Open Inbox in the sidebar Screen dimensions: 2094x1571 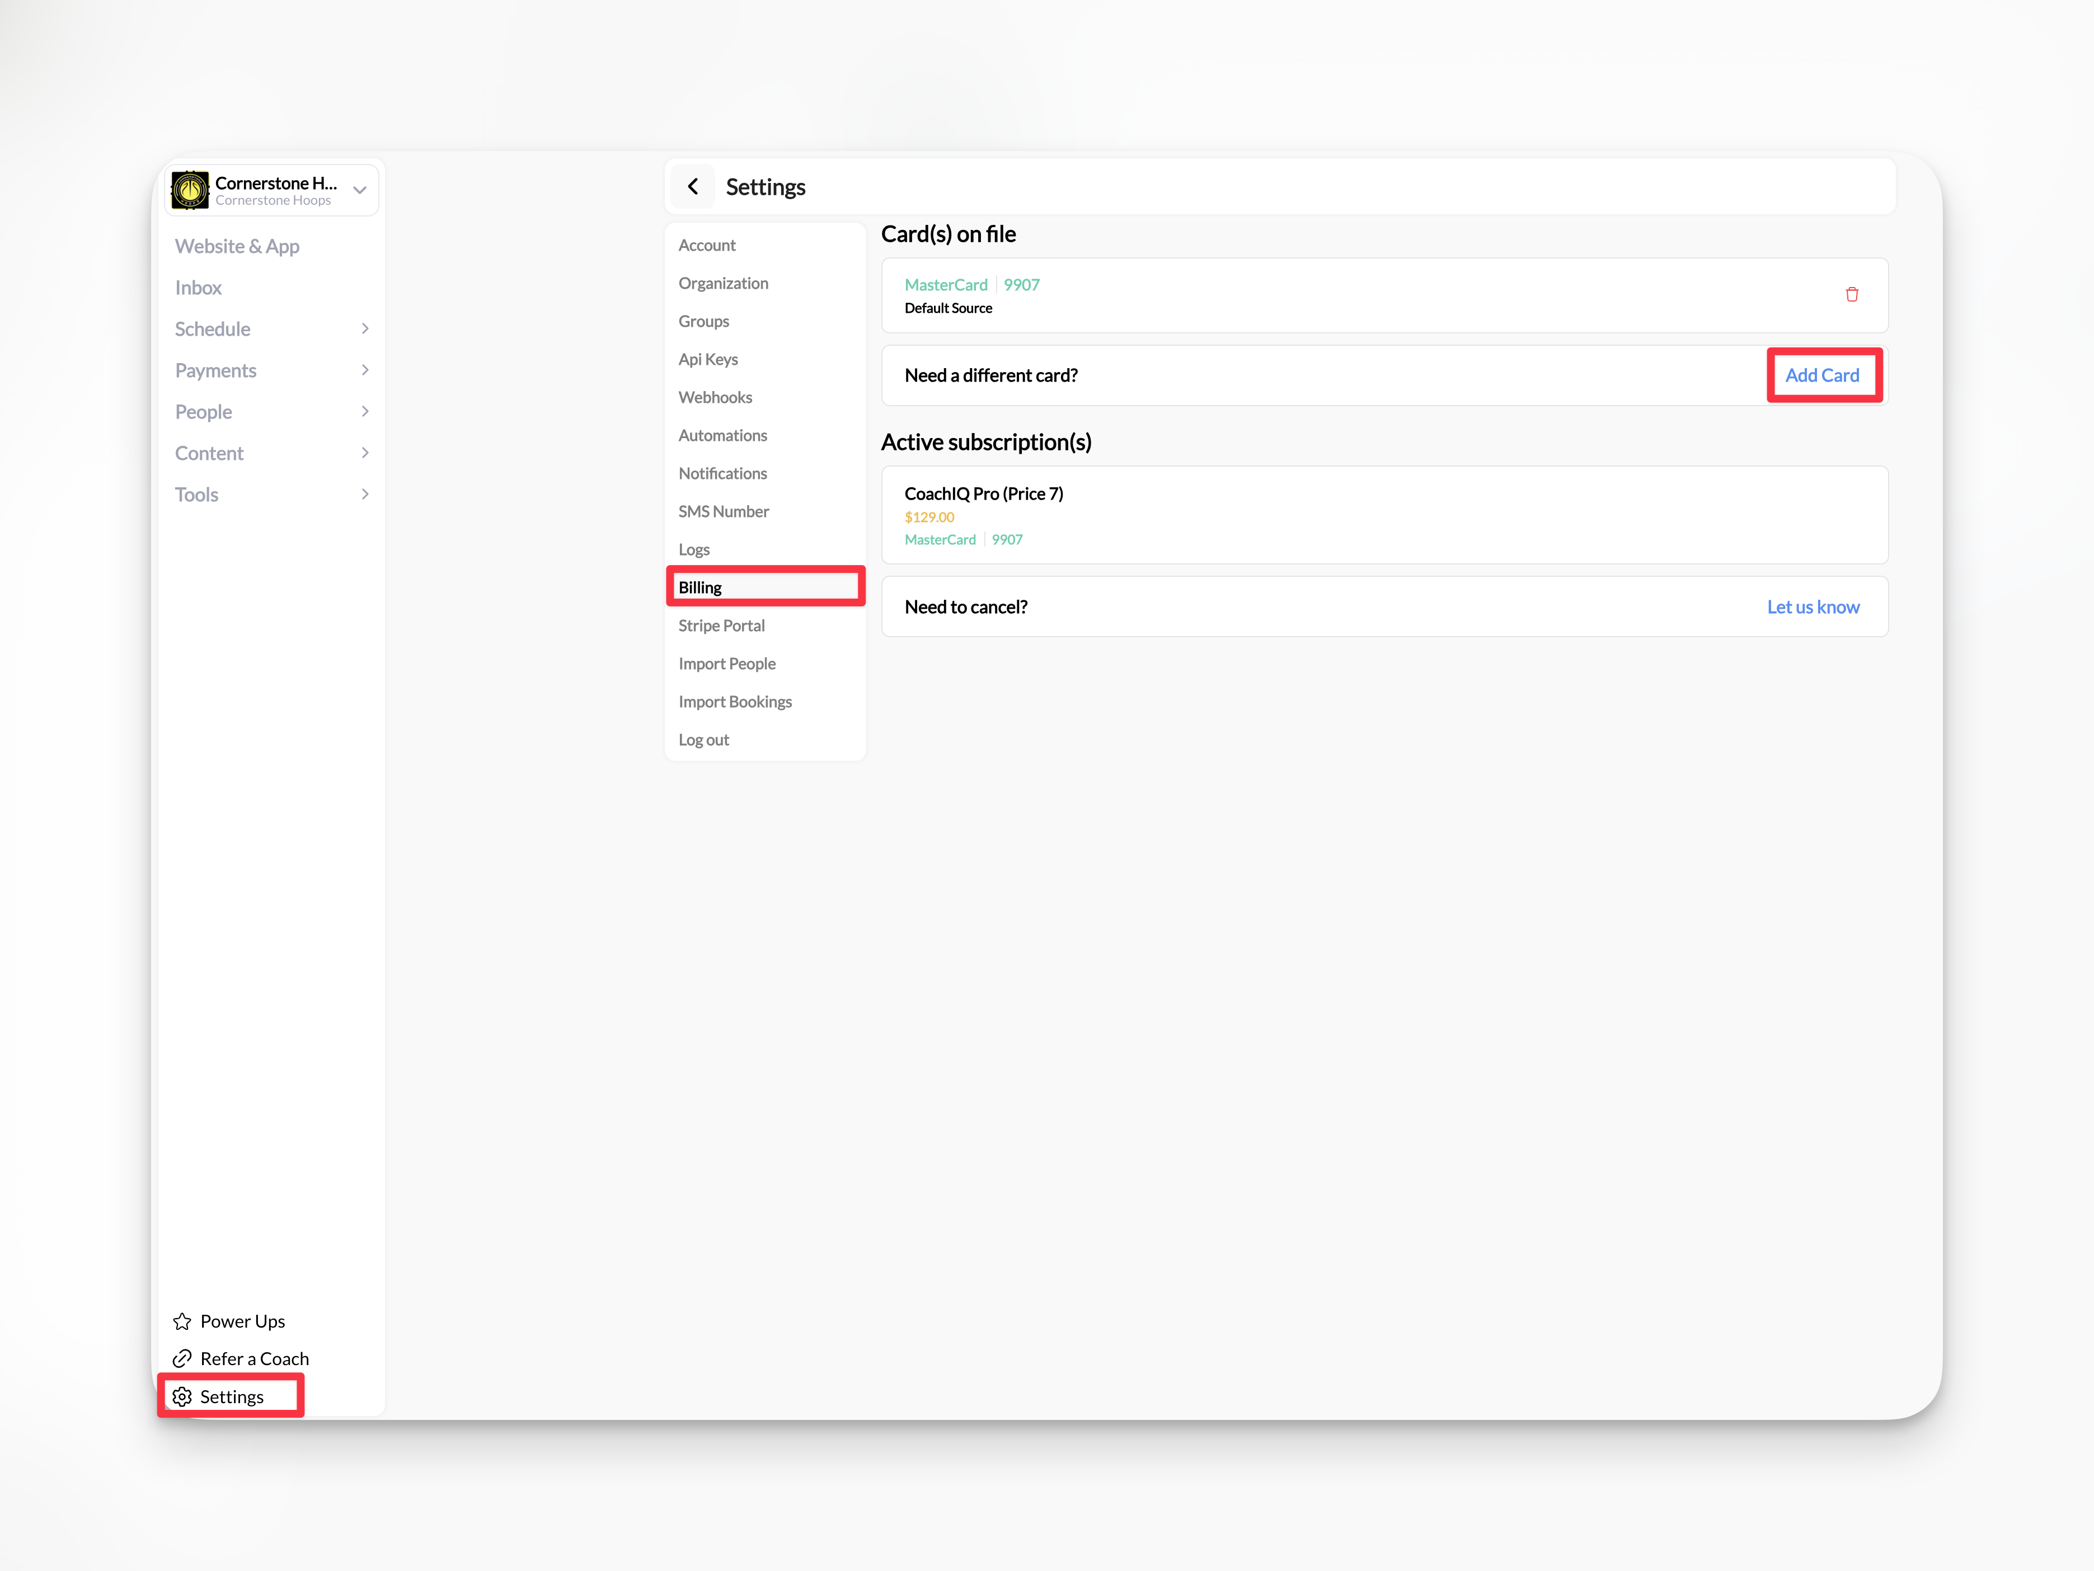pos(199,288)
